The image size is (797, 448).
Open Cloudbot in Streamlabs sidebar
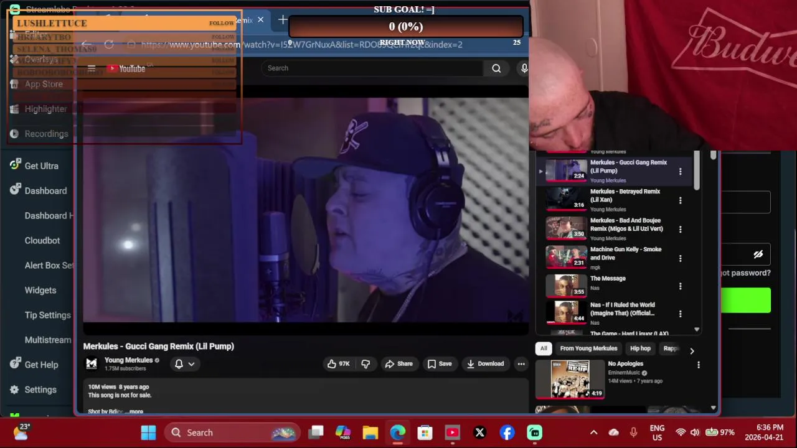pyautogui.click(x=42, y=241)
